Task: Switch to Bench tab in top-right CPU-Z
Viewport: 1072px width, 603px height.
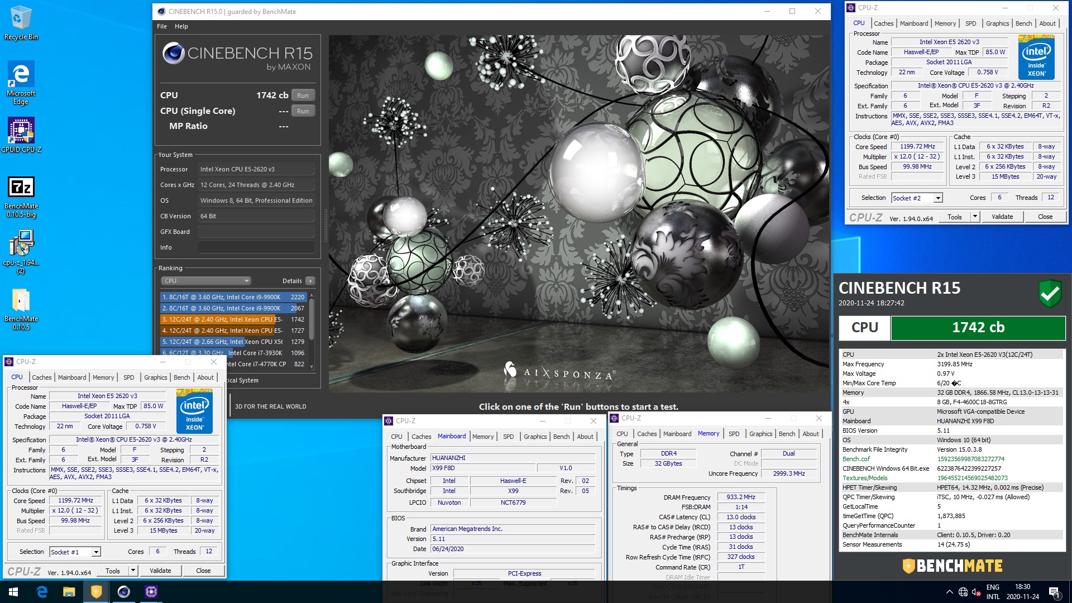Action: pos(1023,23)
